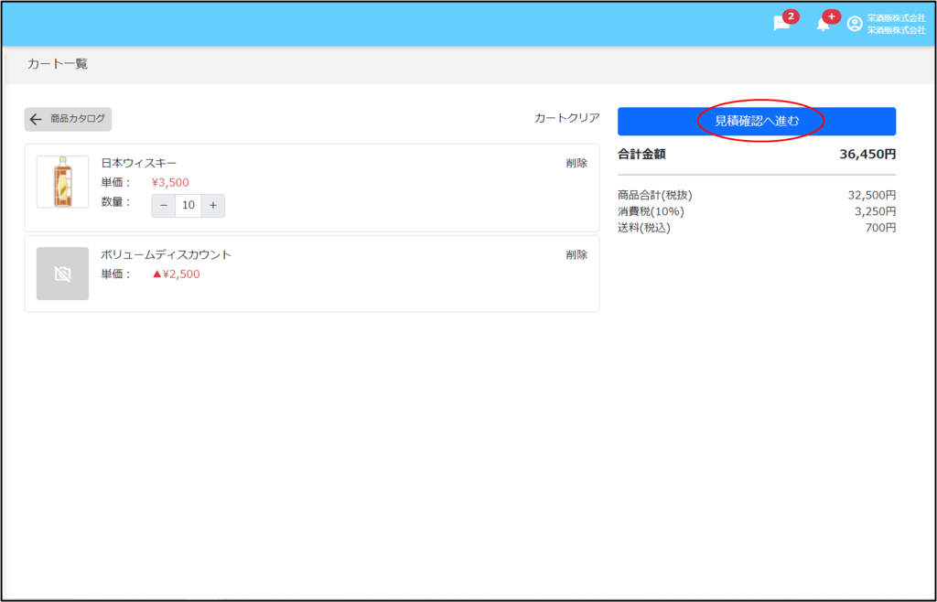
Task: Click the 3,250円 consumption tax value
Action: tap(875, 211)
